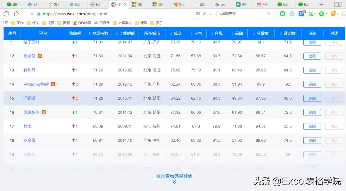Open the dropdown arrow beside the shield icon

(x=338, y=14)
